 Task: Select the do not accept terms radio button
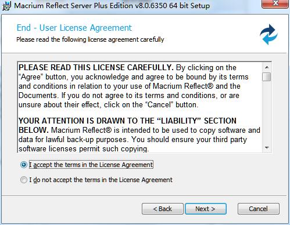(24, 180)
